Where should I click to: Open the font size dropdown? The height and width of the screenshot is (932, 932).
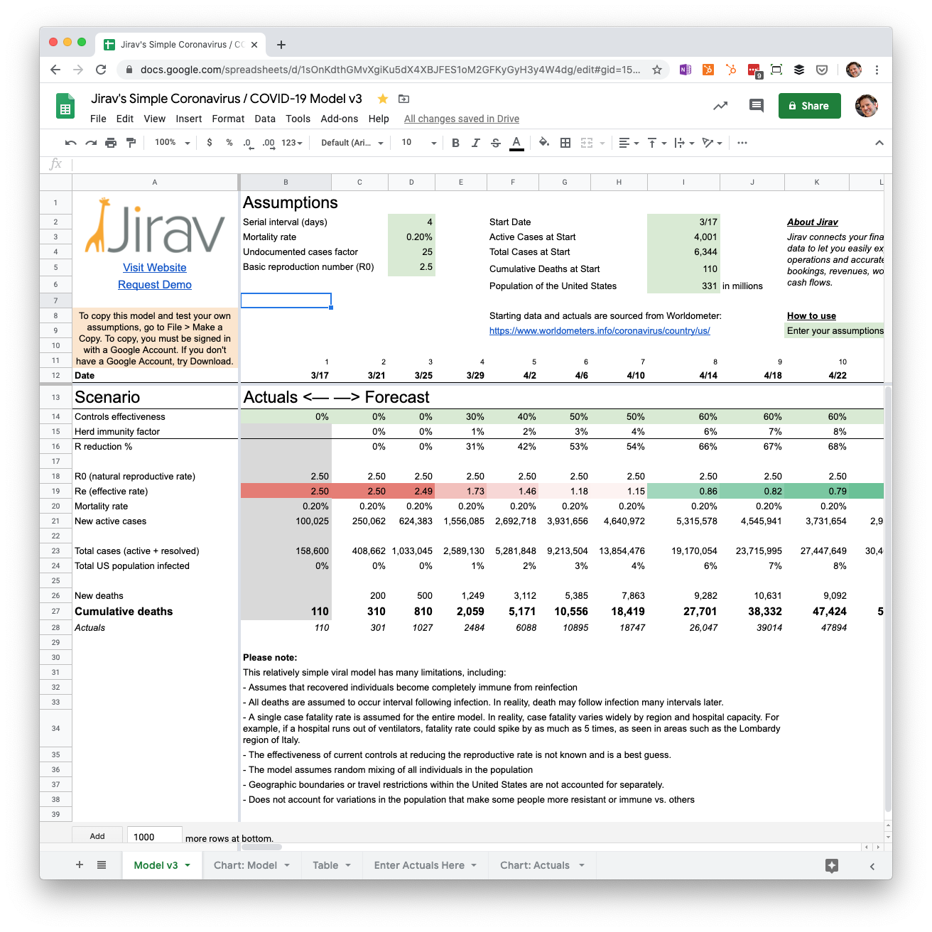coord(418,143)
